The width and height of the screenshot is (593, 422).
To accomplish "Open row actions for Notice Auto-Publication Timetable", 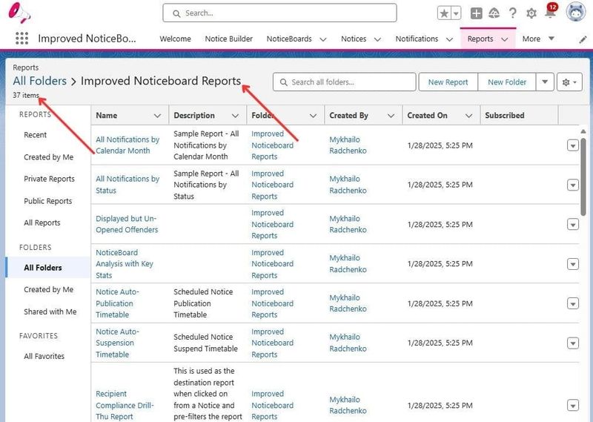I will click(572, 303).
